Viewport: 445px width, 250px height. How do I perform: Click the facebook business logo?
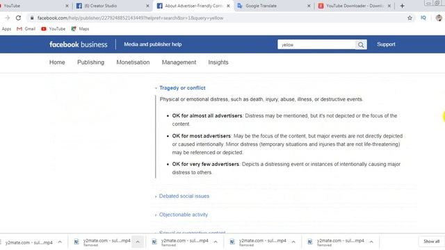point(79,44)
